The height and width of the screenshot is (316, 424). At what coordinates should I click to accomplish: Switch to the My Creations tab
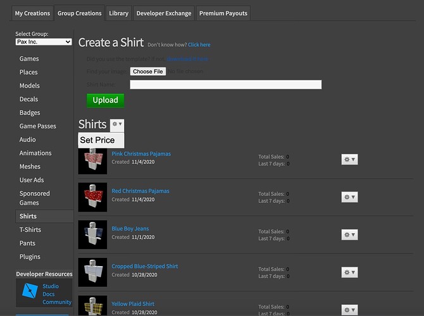click(32, 13)
